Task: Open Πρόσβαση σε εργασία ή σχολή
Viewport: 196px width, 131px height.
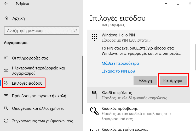Action: pos(39,96)
